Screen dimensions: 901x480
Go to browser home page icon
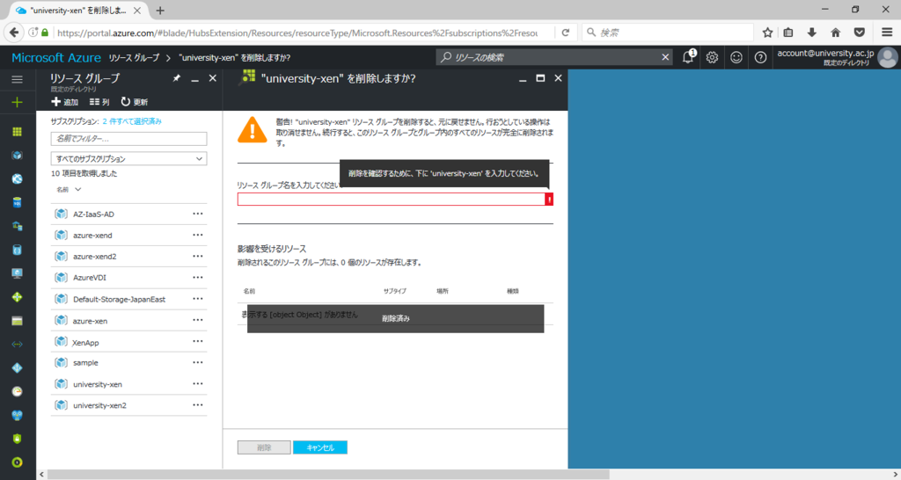836,33
